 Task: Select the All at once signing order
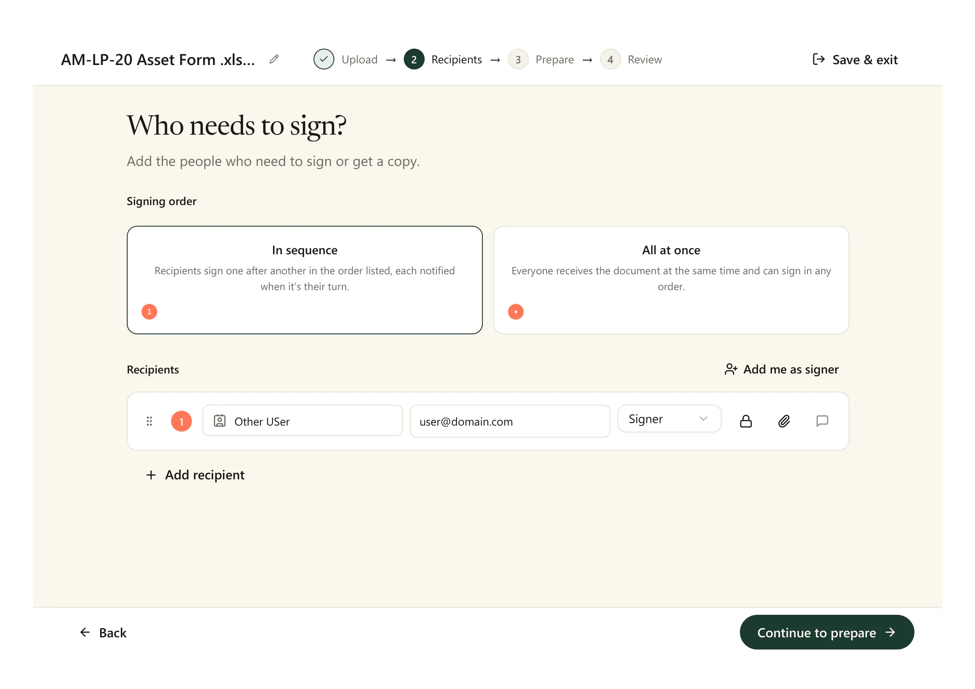(x=671, y=280)
